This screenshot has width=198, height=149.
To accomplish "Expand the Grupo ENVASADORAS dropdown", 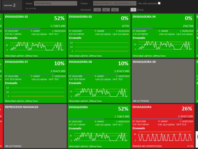I will tap(55, 3).
